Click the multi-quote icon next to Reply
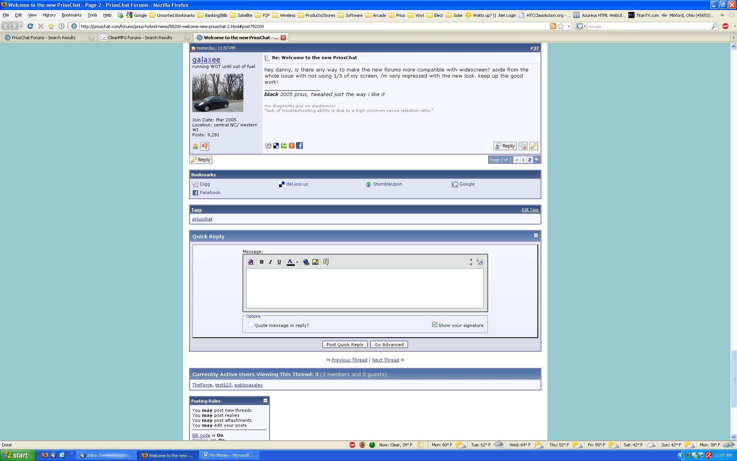This screenshot has height=461, width=737. pos(523,146)
